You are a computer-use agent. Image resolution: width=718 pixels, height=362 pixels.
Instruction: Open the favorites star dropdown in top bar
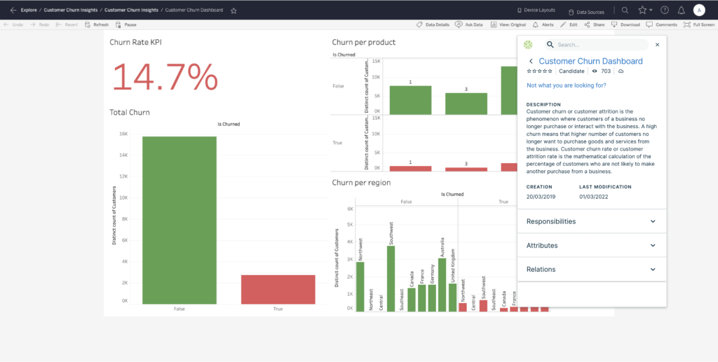645,10
